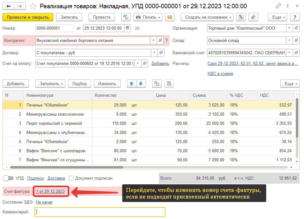Send document by email using envelope icon

170,17
